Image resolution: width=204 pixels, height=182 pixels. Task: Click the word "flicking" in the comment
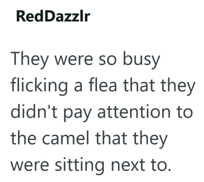click(39, 86)
